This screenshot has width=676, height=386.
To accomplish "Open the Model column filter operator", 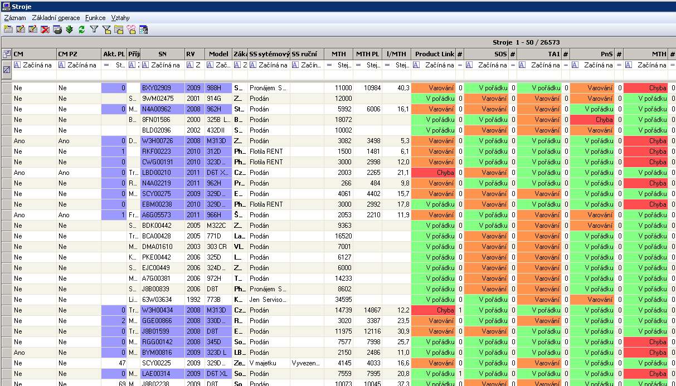I will 210,65.
